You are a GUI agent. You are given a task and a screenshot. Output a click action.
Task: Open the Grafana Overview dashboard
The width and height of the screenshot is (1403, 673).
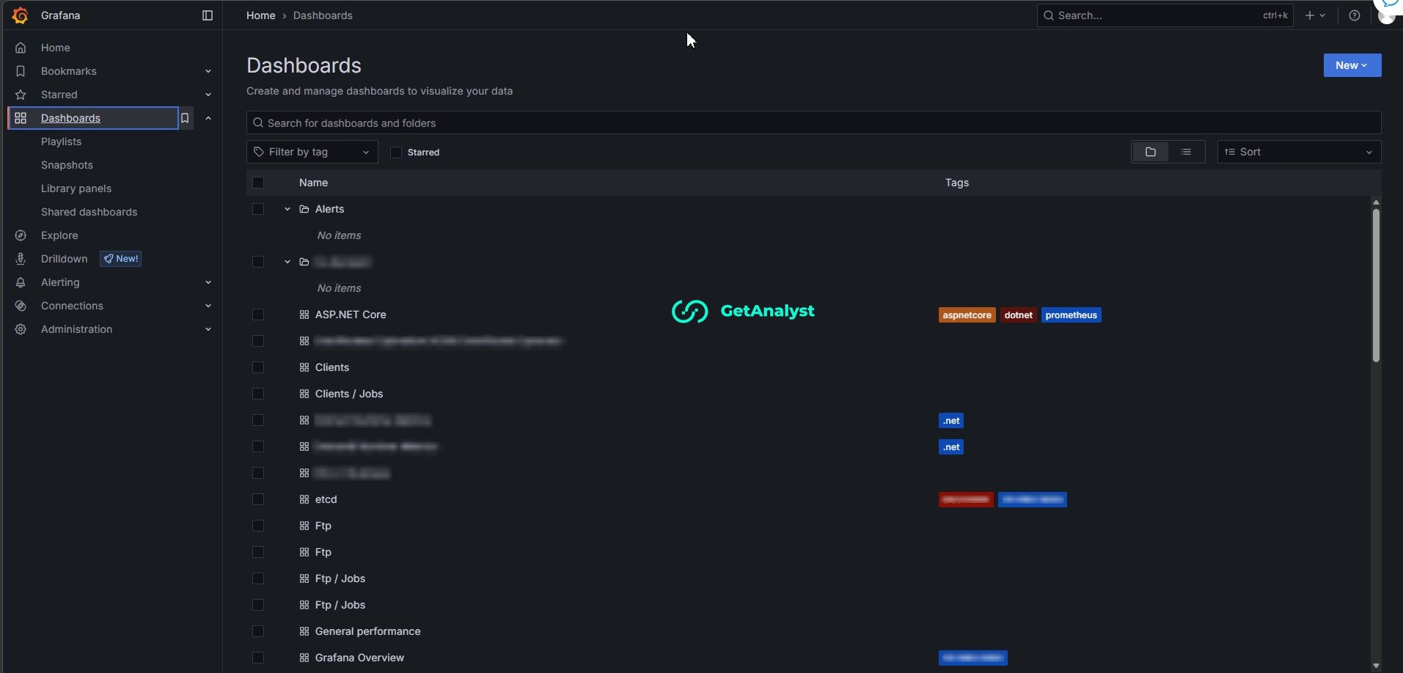[359, 658]
